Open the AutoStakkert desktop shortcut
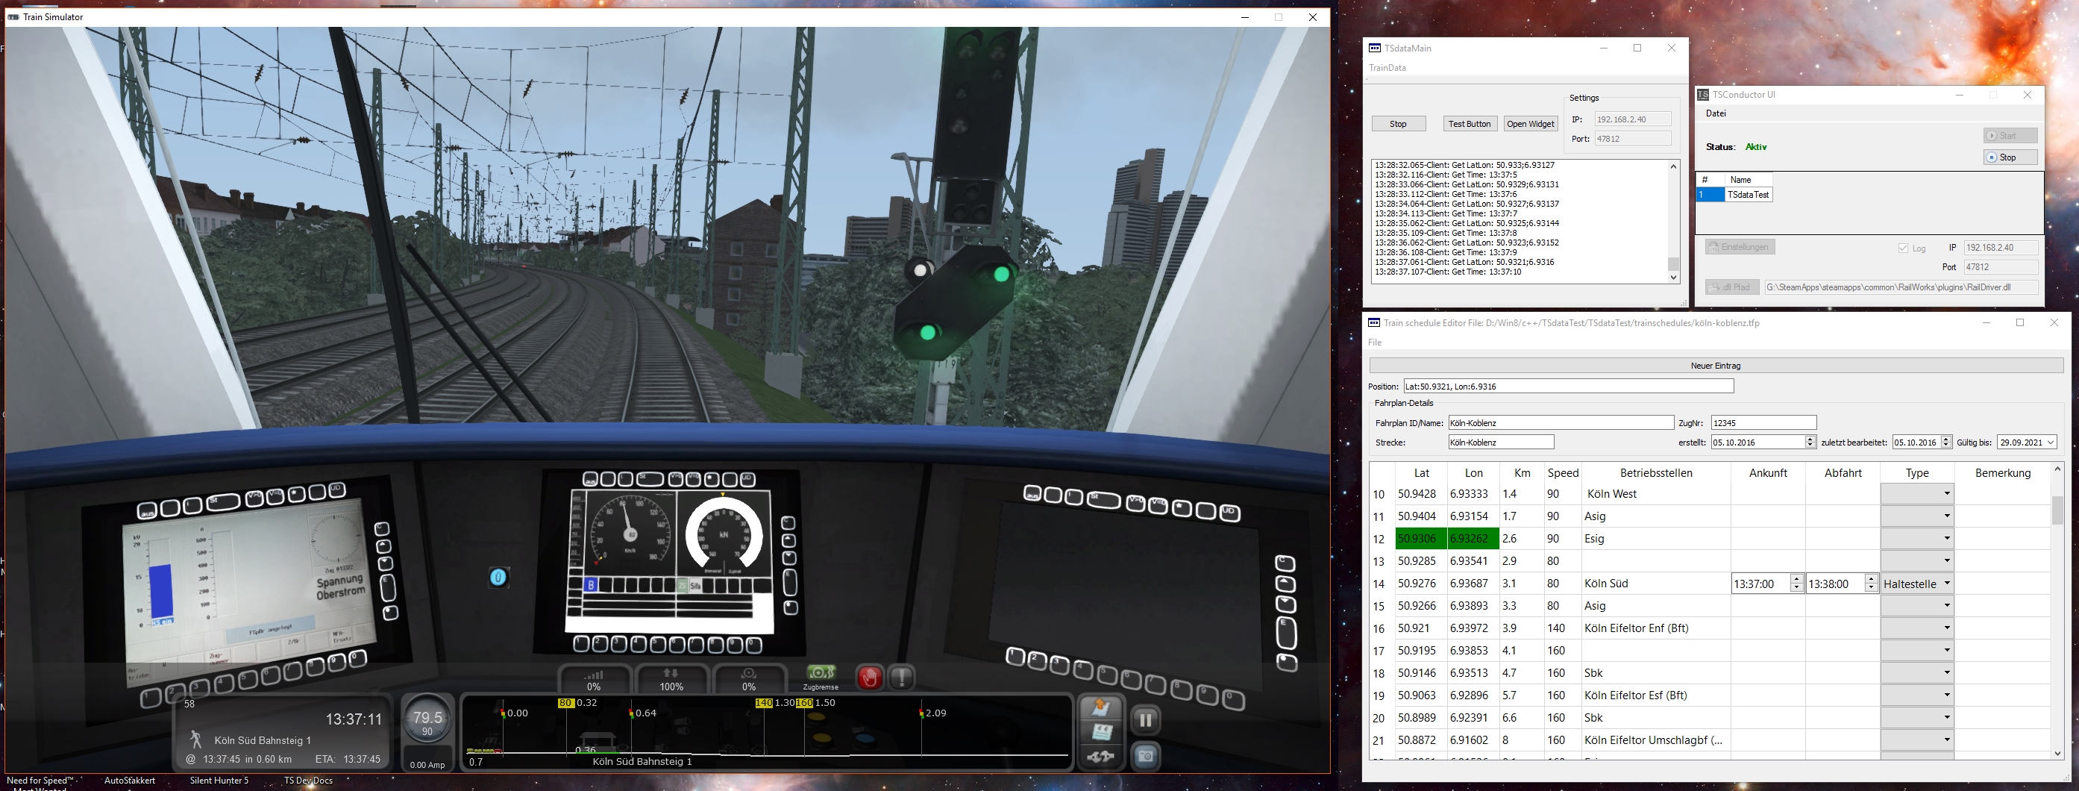2079x791 pixels. pos(129,781)
